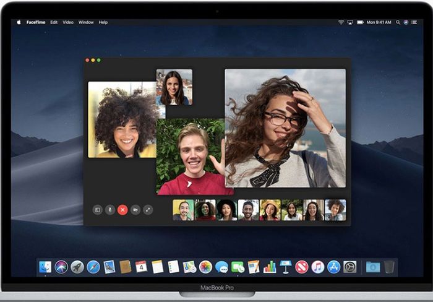
Task: Open Calendar icon showing 4
Action: pos(141,267)
